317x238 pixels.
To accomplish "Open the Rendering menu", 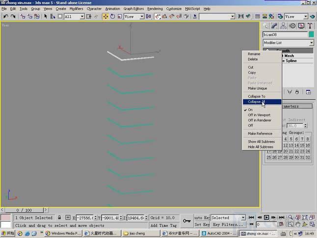I will pos(155,9).
